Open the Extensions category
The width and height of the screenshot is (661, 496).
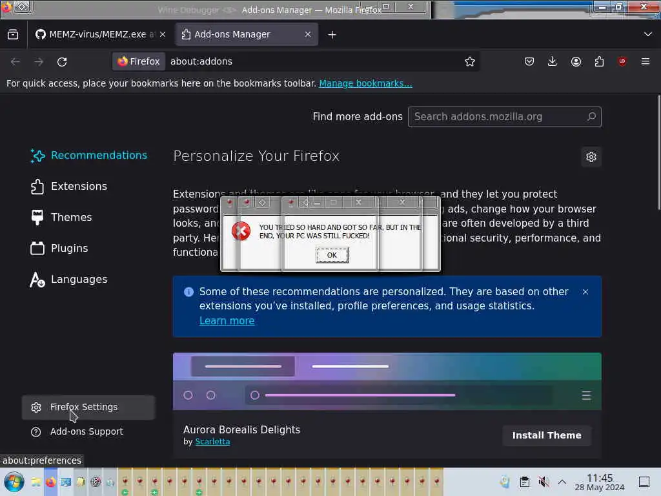(68, 187)
